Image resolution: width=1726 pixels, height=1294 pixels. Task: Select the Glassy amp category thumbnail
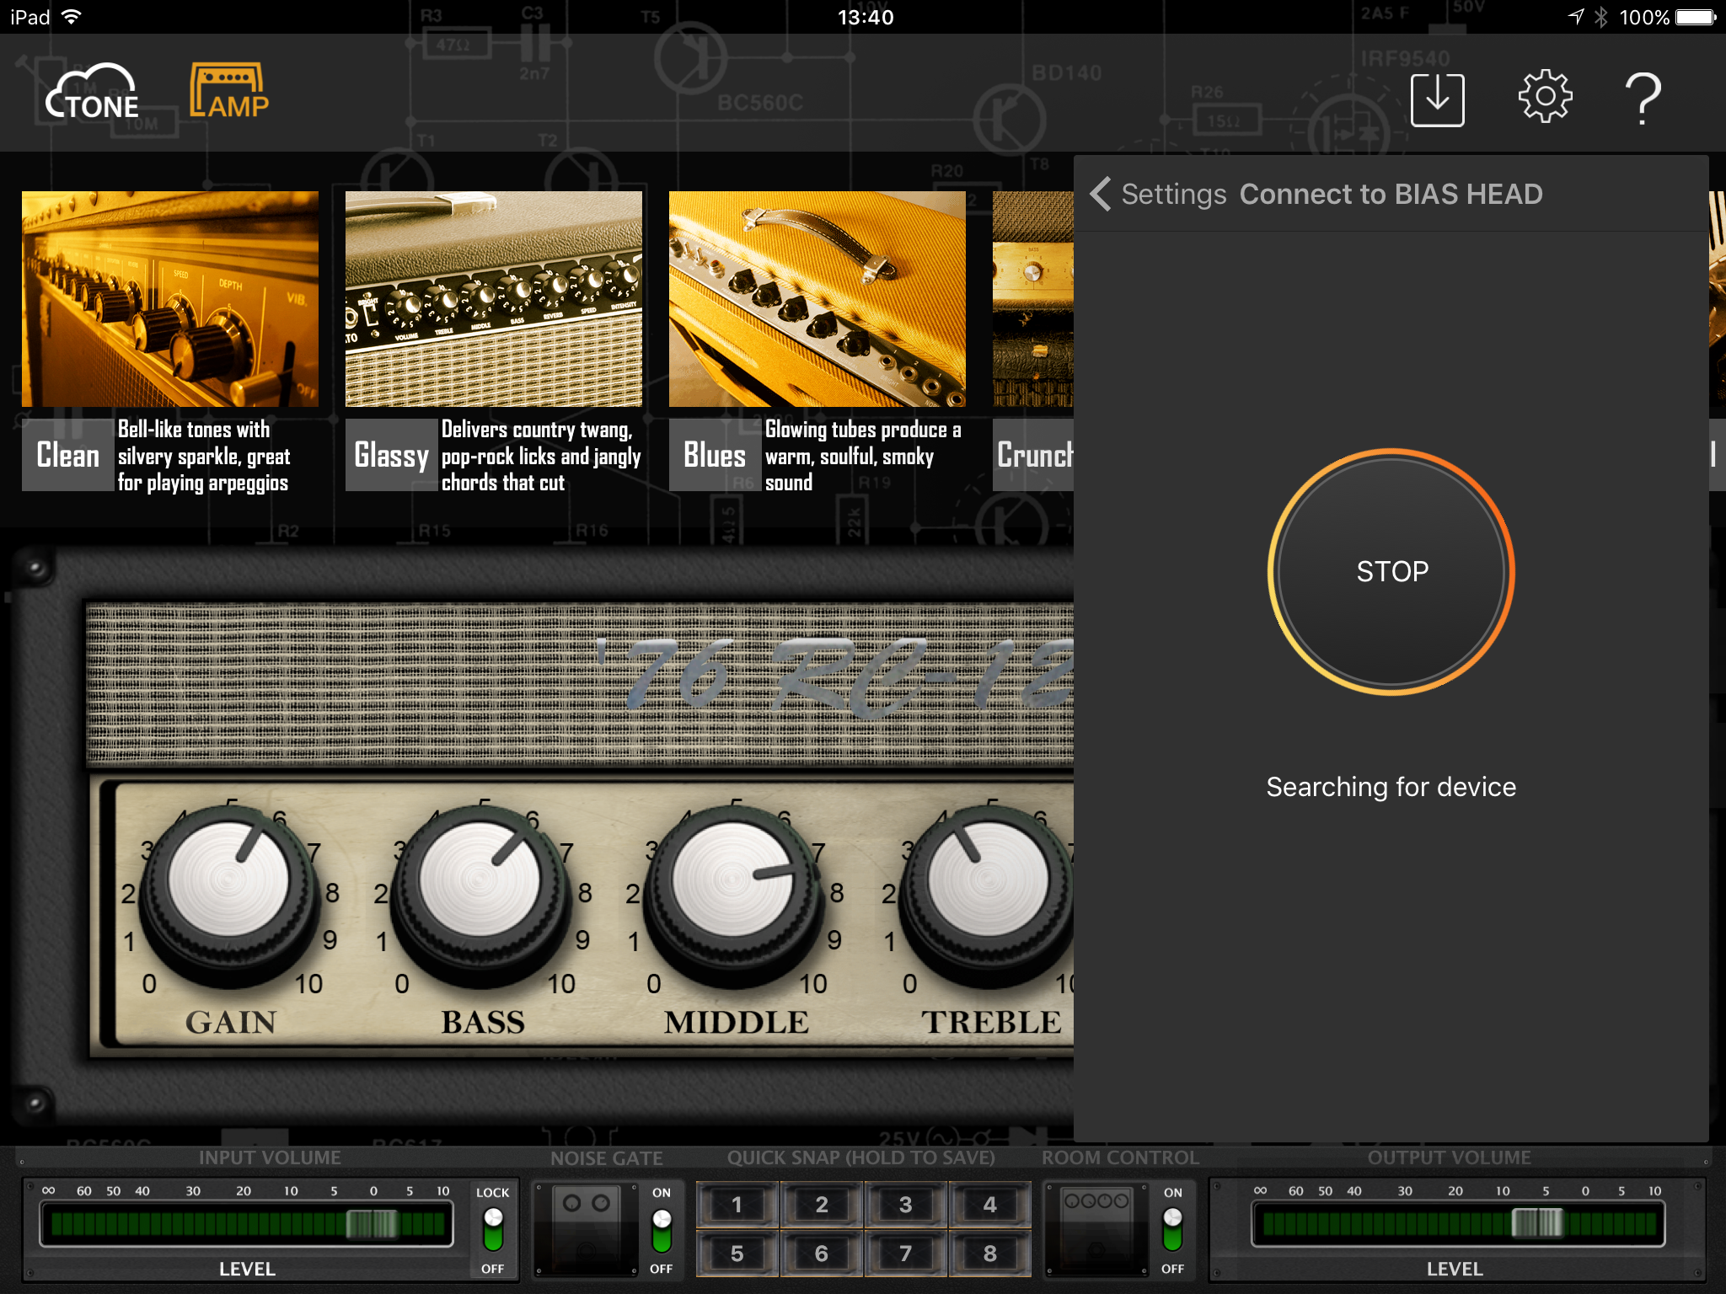pyautogui.click(x=494, y=299)
